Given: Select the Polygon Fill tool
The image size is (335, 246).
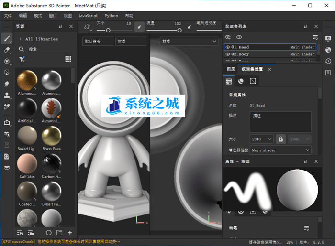Looking at the screenshot, I should pyautogui.click(x=7, y=73).
